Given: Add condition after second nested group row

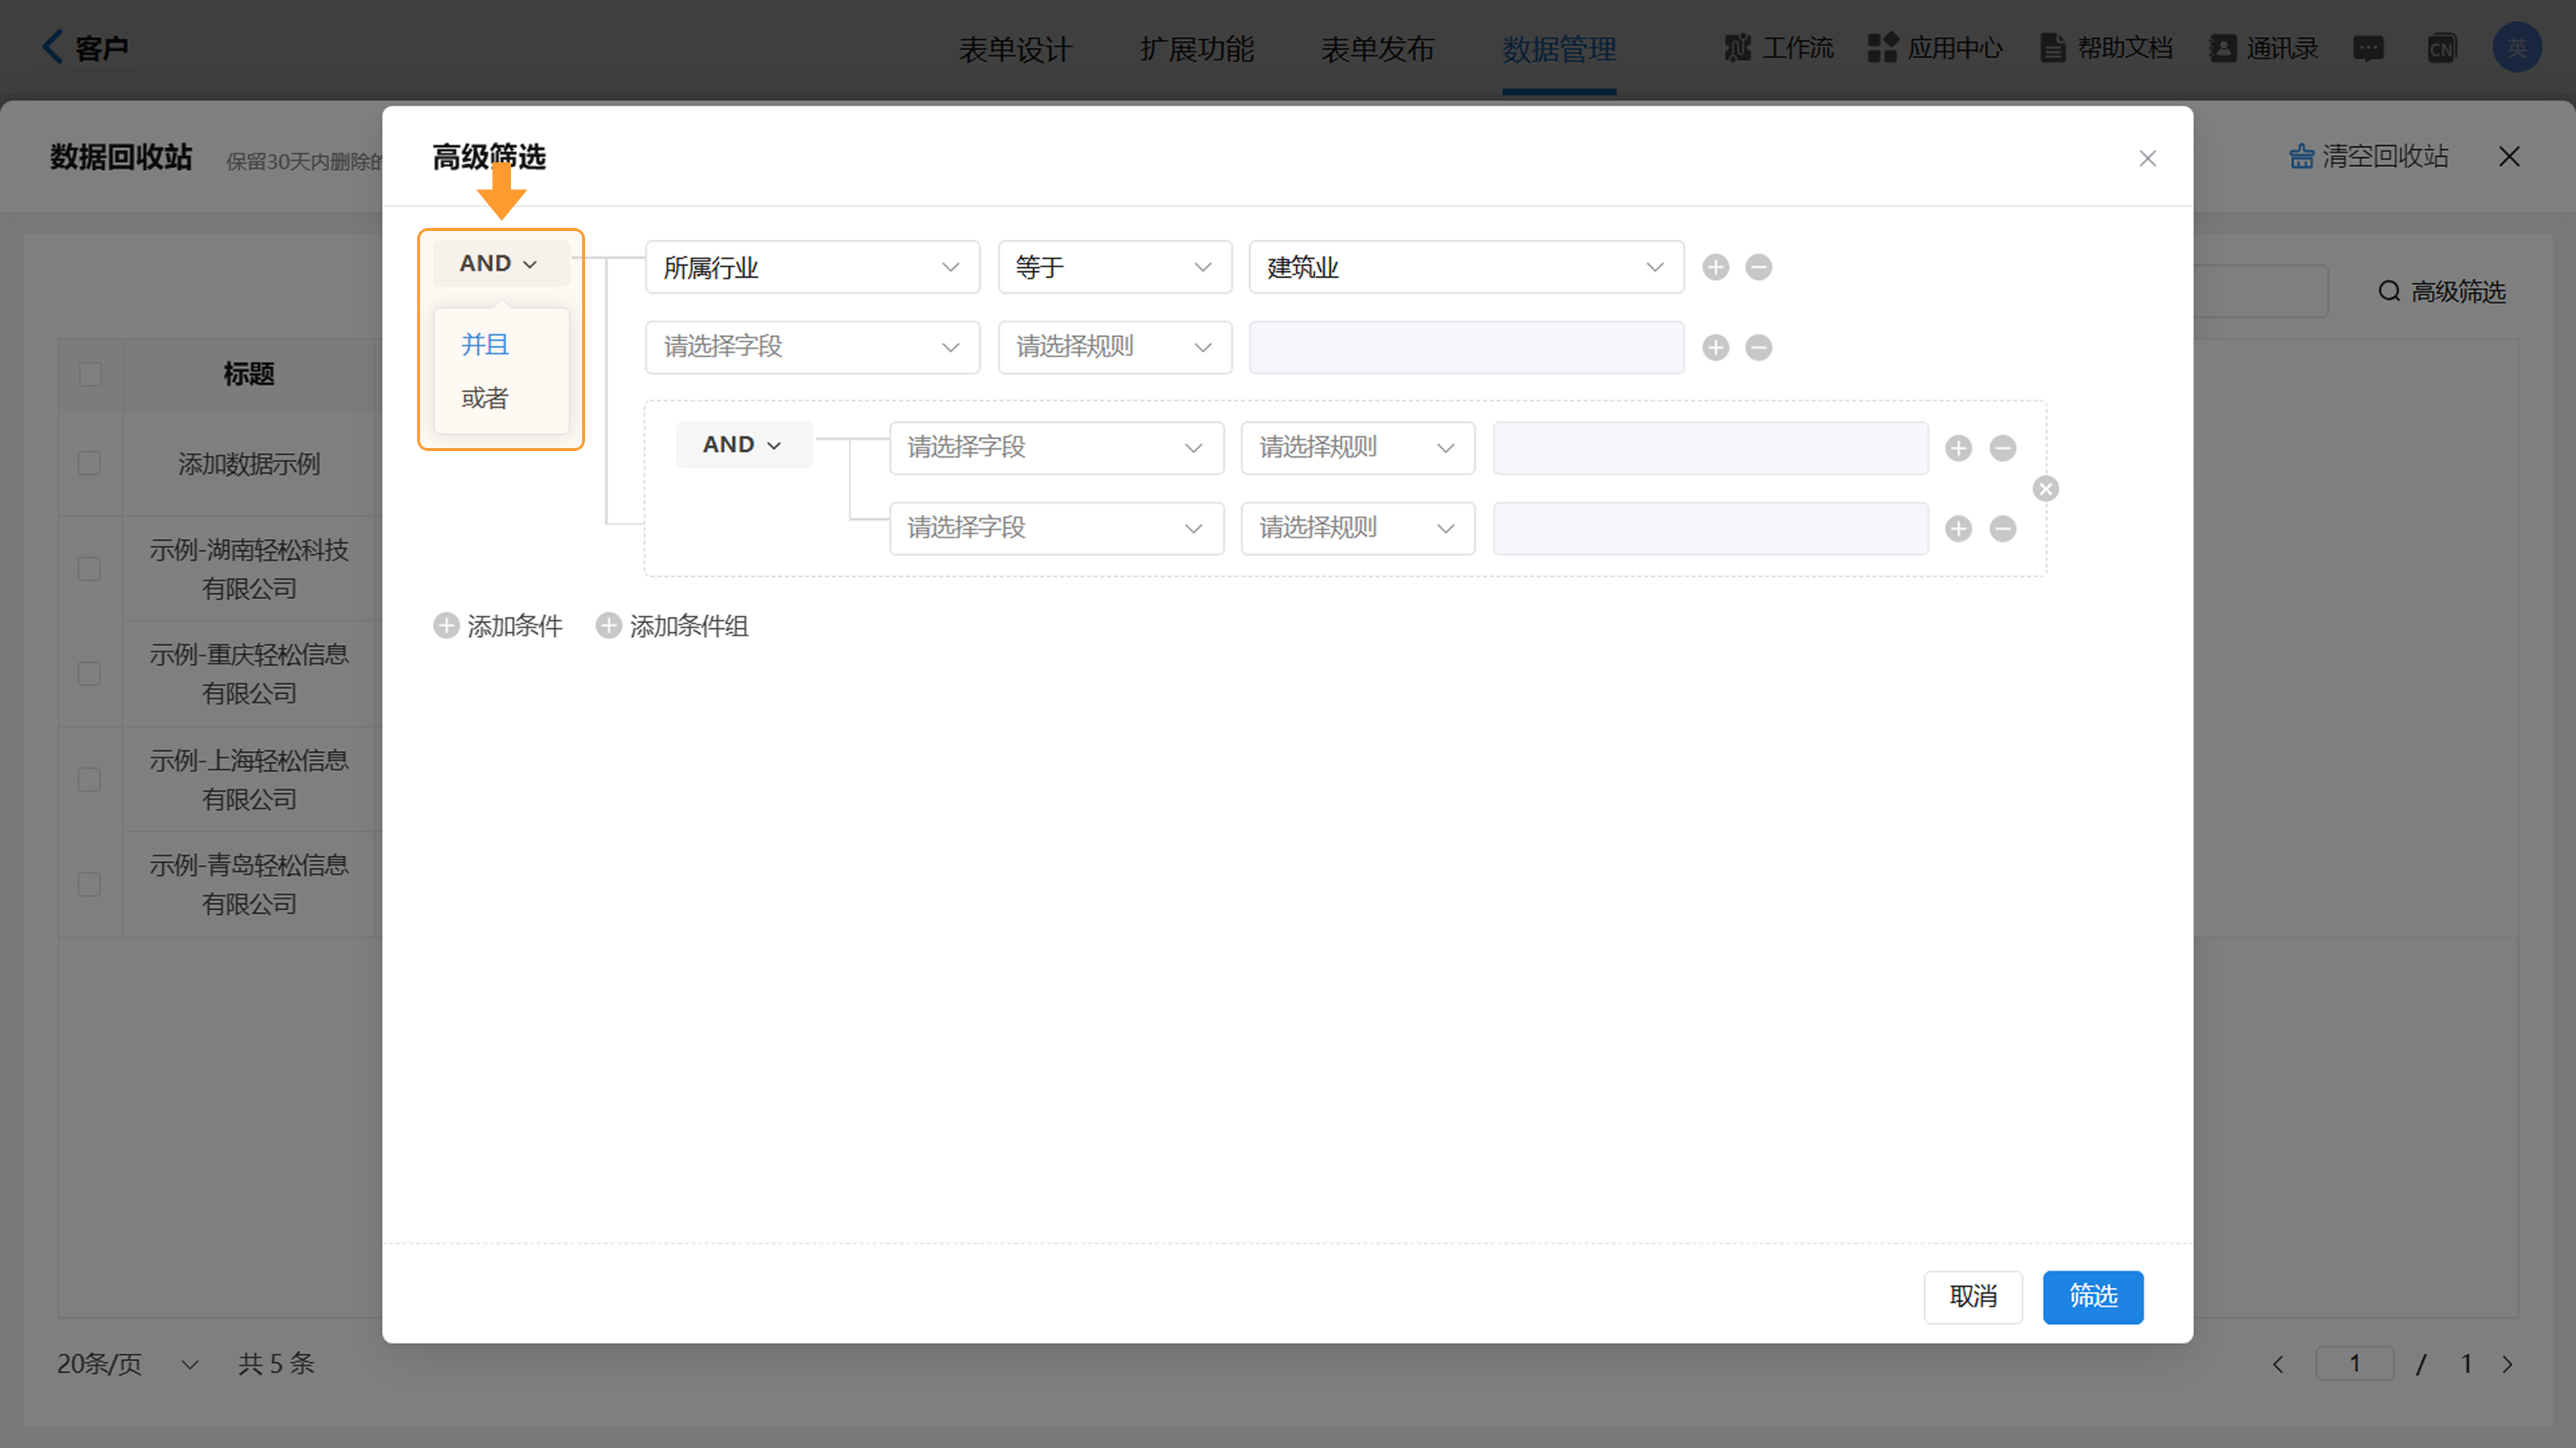Looking at the screenshot, I should (x=1959, y=528).
